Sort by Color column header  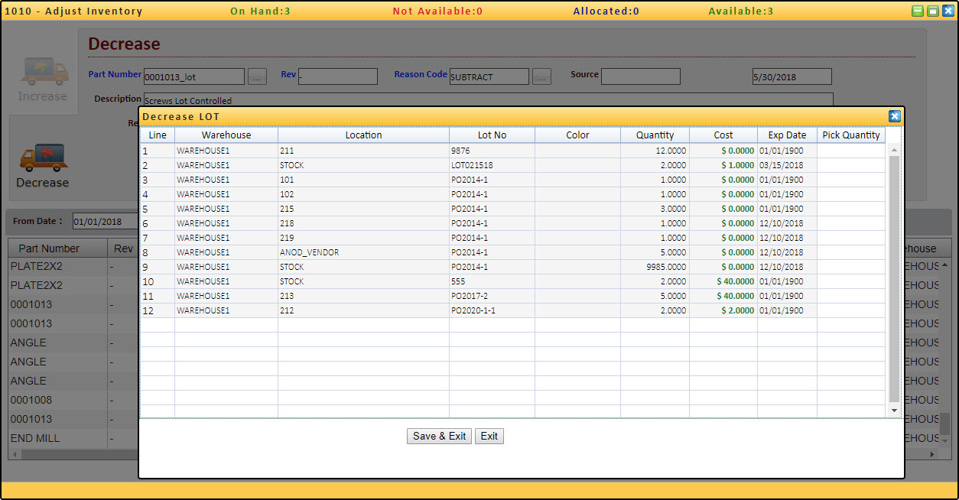pos(578,135)
